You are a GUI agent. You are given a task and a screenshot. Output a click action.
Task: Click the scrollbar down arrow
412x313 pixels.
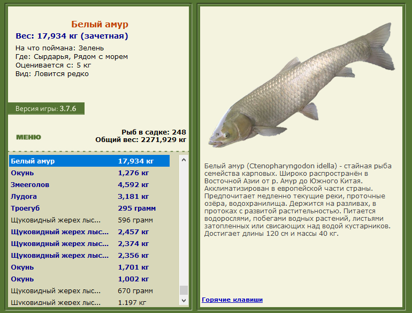click(x=184, y=300)
